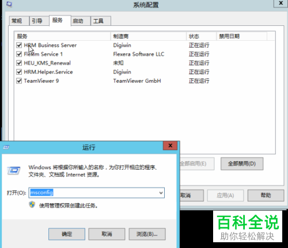Click 正在运行 status in HRM.Helper.Service row
288x248 pixels.
click(199, 72)
